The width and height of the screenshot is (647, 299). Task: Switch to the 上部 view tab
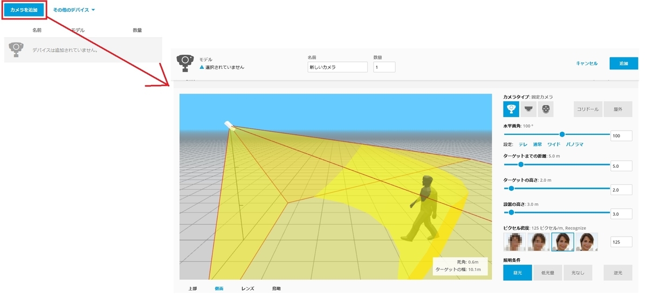[192, 289]
